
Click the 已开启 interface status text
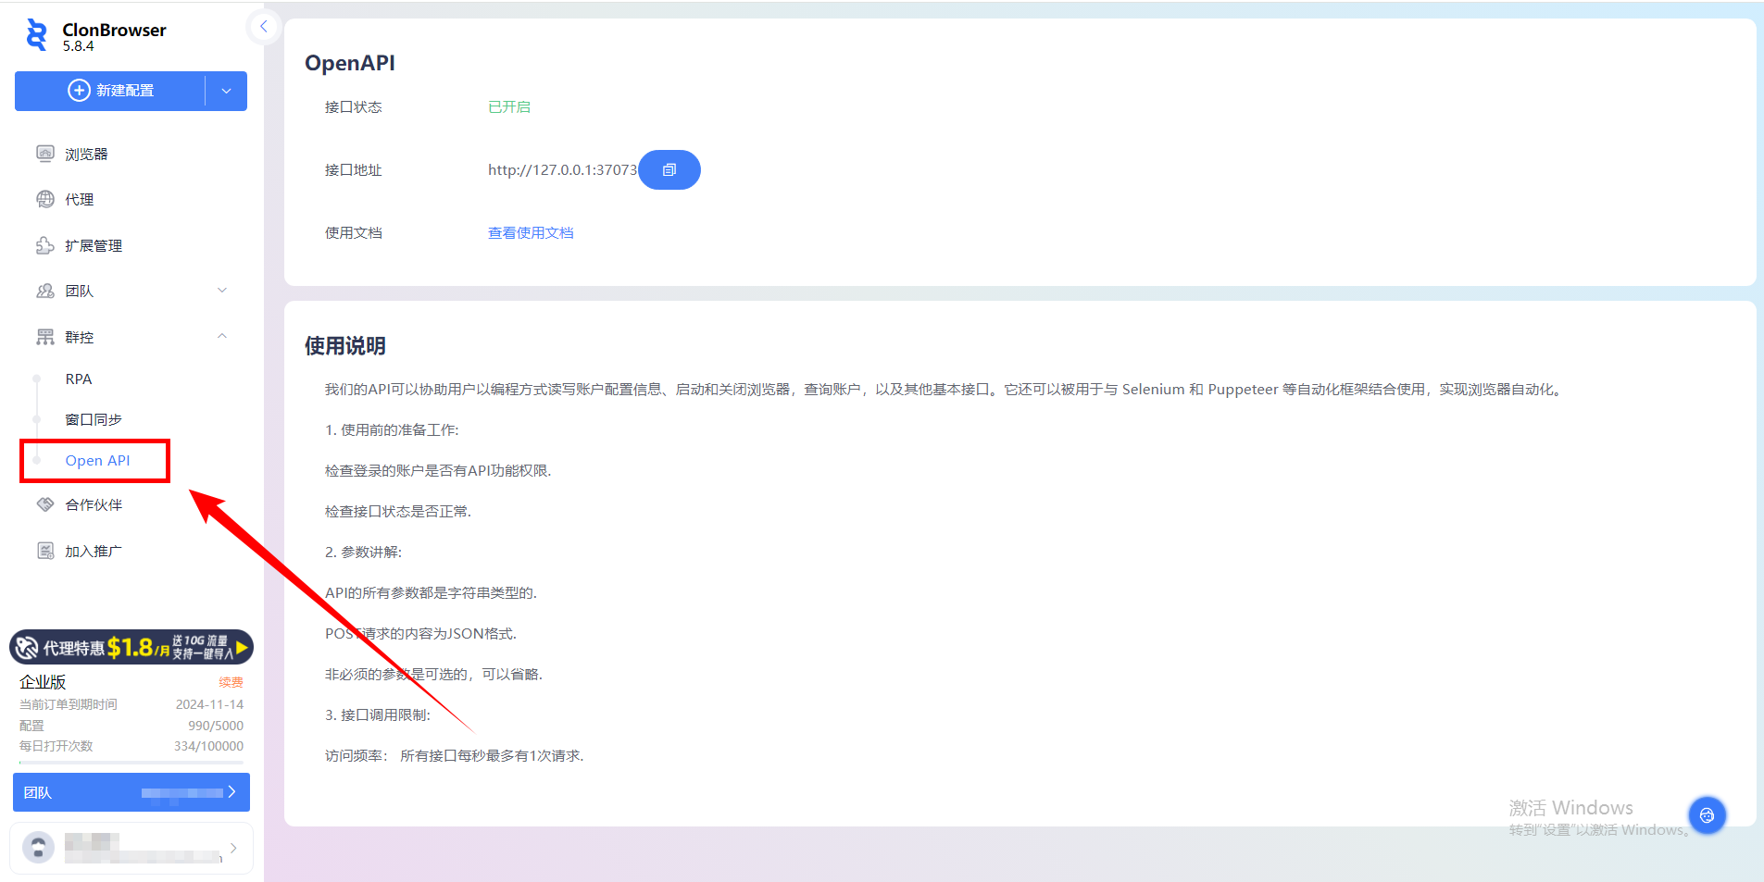coord(509,106)
